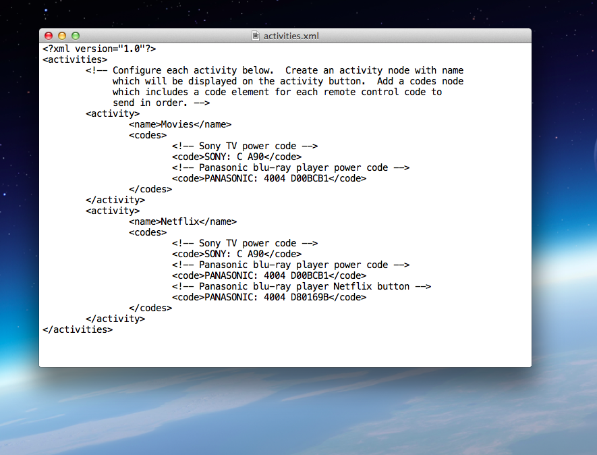Click the activities.xml window title
597x455 pixels.
(x=291, y=36)
